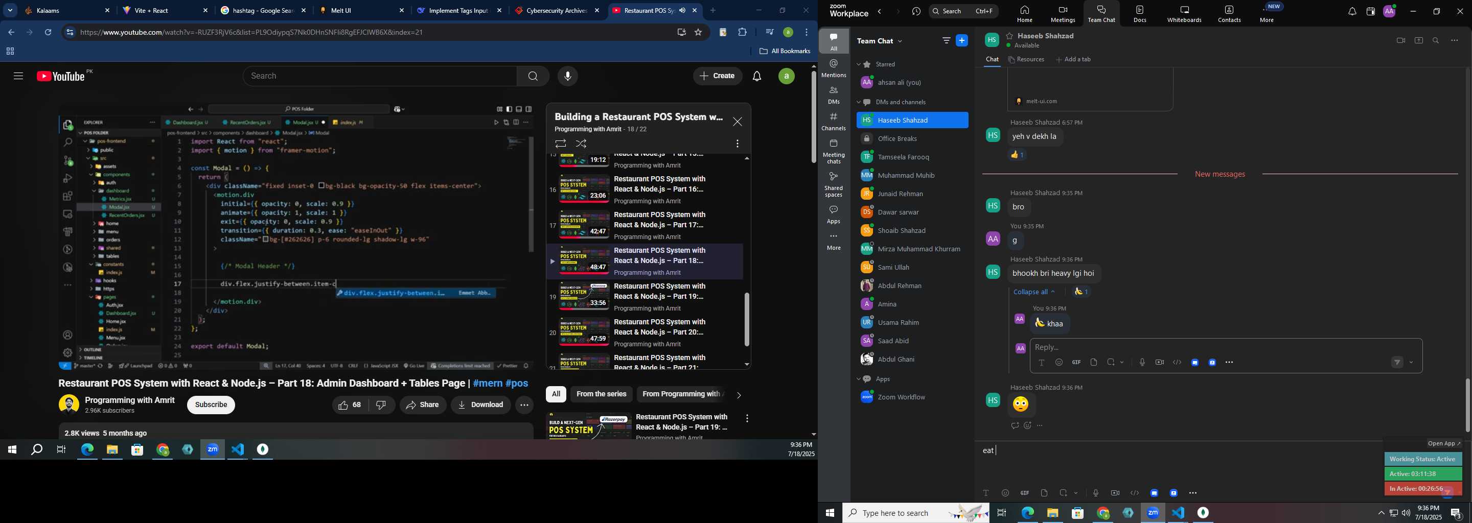Open the Docs tab in Zoom
This screenshot has width=1472, height=523.
point(1140,14)
